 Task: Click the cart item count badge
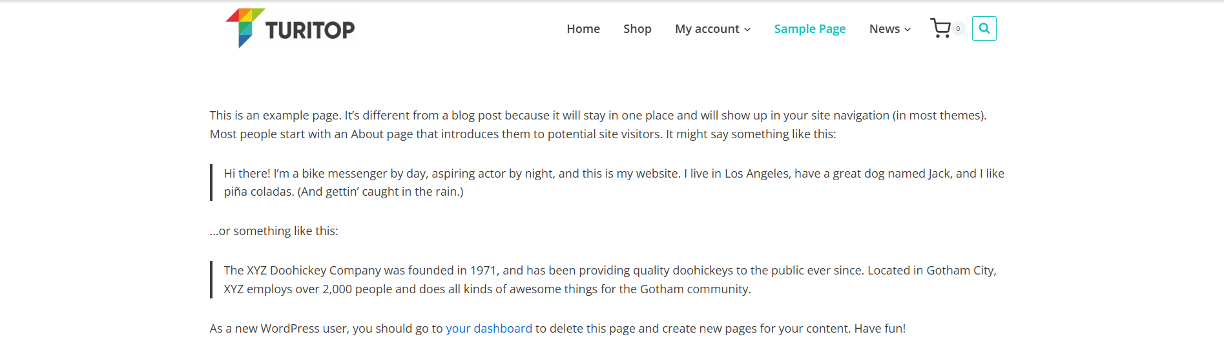(x=958, y=28)
